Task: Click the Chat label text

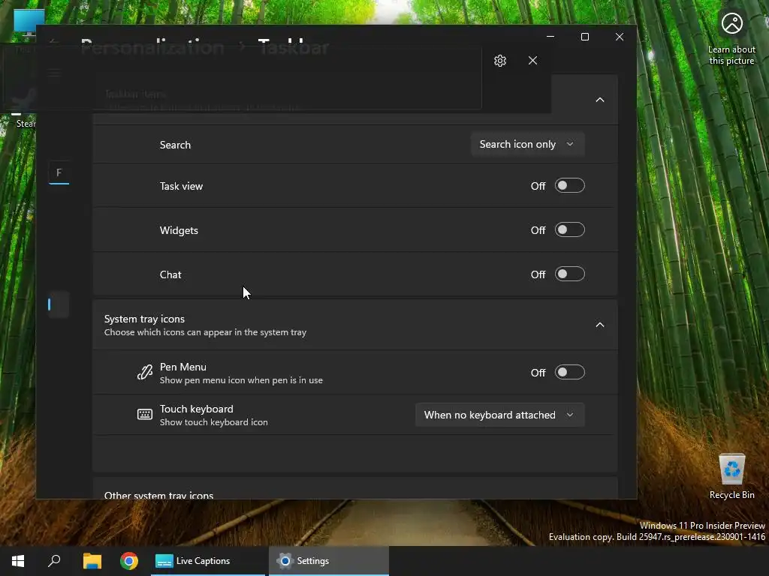Action: coord(170,274)
